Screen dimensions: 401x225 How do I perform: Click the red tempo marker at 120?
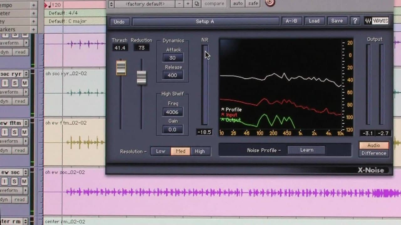(x=46, y=5)
